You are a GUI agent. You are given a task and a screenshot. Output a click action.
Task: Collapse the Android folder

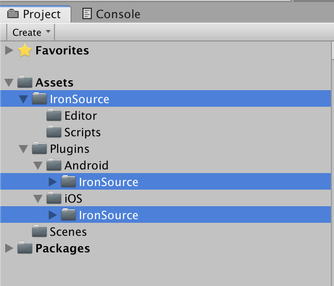click(38, 166)
